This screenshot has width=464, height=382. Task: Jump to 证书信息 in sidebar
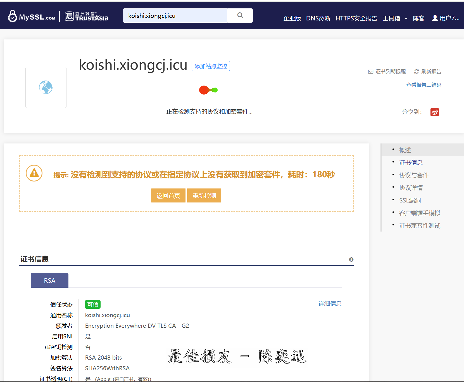(x=411, y=162)
